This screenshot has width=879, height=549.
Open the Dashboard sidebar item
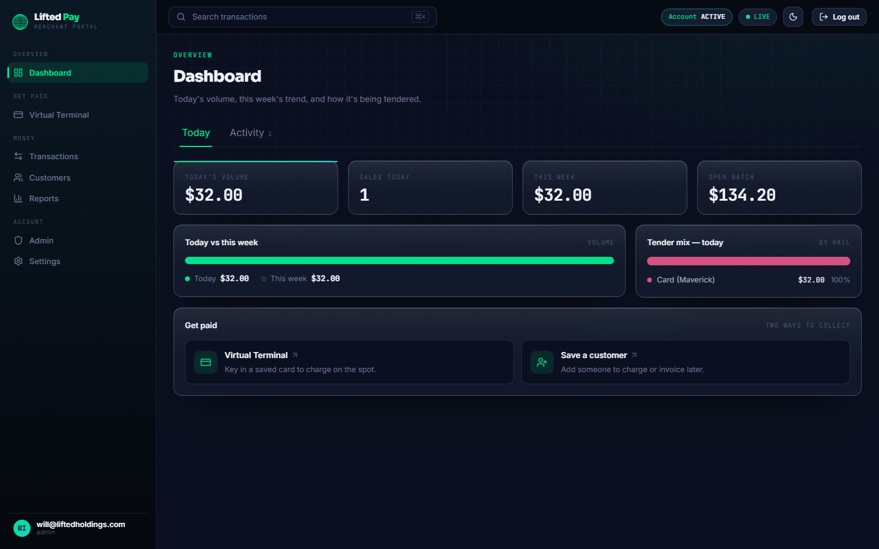point(78,73)
